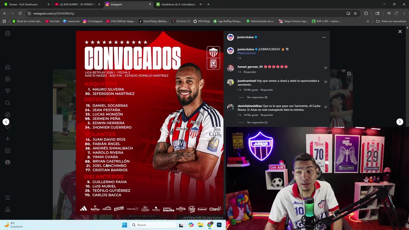409x230 pixels.
Task: Bookmark this page with the star icon
Action: tap(355, 13)
